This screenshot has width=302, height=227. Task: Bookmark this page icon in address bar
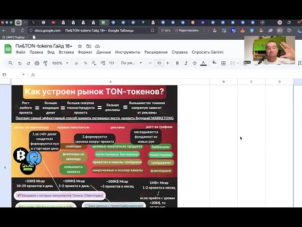coord(152,30)
